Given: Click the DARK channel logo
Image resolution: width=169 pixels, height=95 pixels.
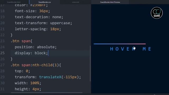Looking at the screenshot, I should click(157, 13).
